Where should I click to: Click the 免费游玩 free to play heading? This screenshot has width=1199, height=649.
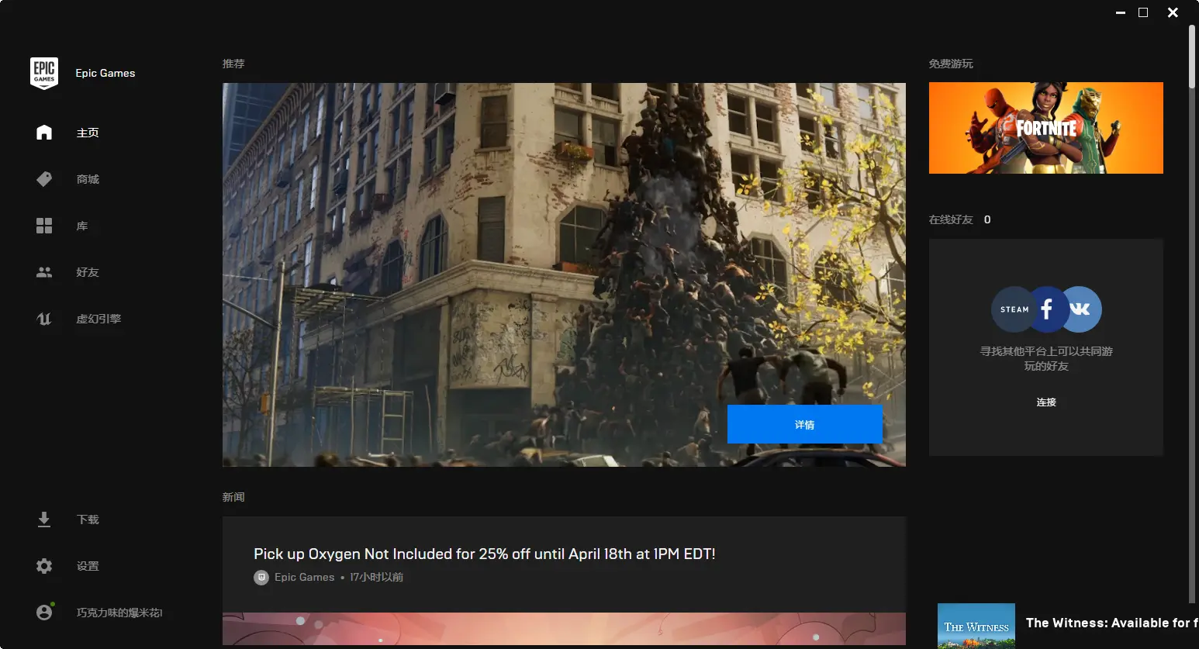pos(951,64)
